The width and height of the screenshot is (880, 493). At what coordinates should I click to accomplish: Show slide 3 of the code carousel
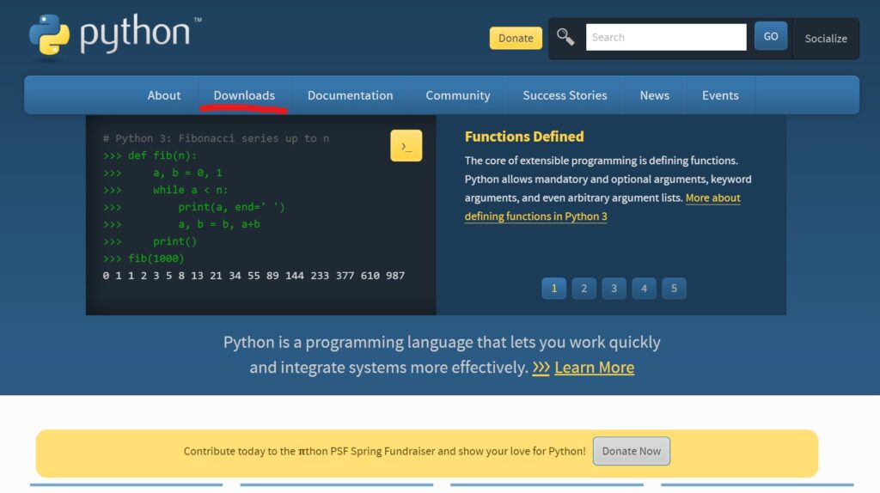coord(614,289)
